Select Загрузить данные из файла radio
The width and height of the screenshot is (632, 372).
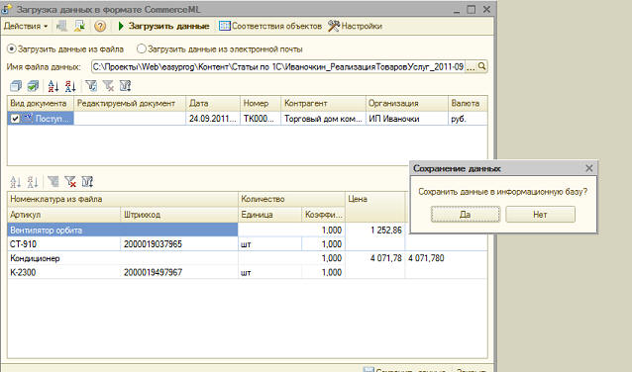[x=65, y=49]
